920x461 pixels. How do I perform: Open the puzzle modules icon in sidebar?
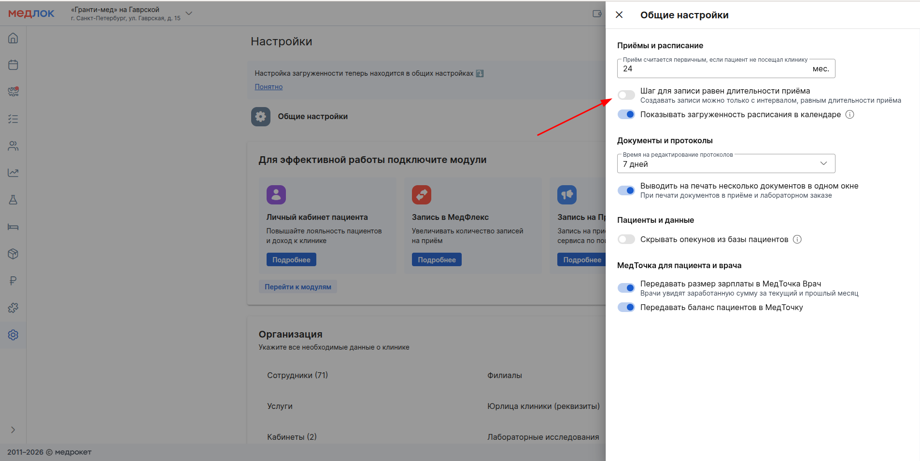pos(13,308)
